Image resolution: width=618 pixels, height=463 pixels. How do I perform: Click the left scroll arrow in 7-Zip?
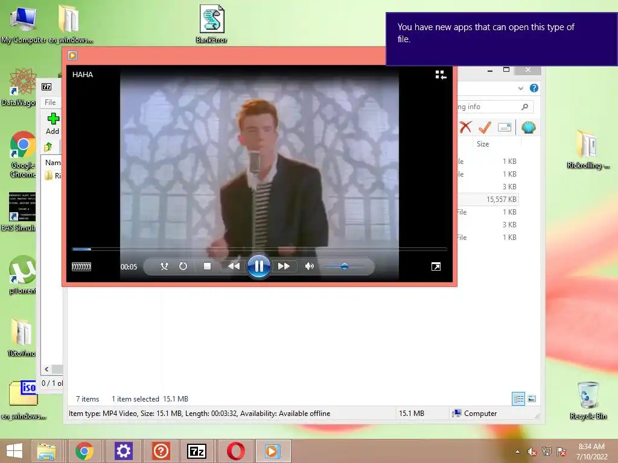click(x=46, y=369)
